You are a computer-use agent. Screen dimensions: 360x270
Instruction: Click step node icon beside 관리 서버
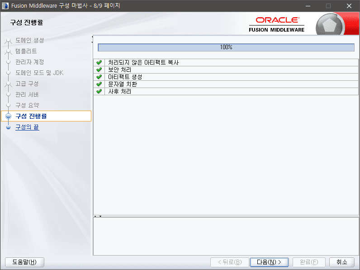click(x=9, y=94)
